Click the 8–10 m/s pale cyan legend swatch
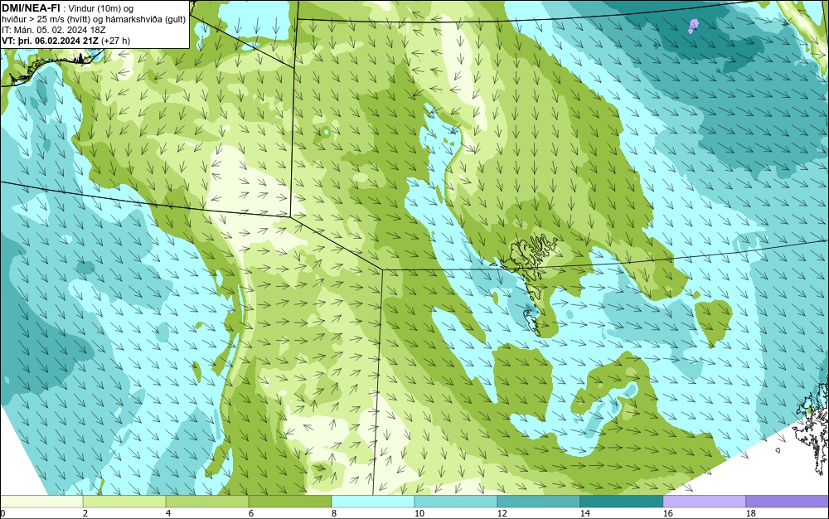829x519 pixels. 373,502
